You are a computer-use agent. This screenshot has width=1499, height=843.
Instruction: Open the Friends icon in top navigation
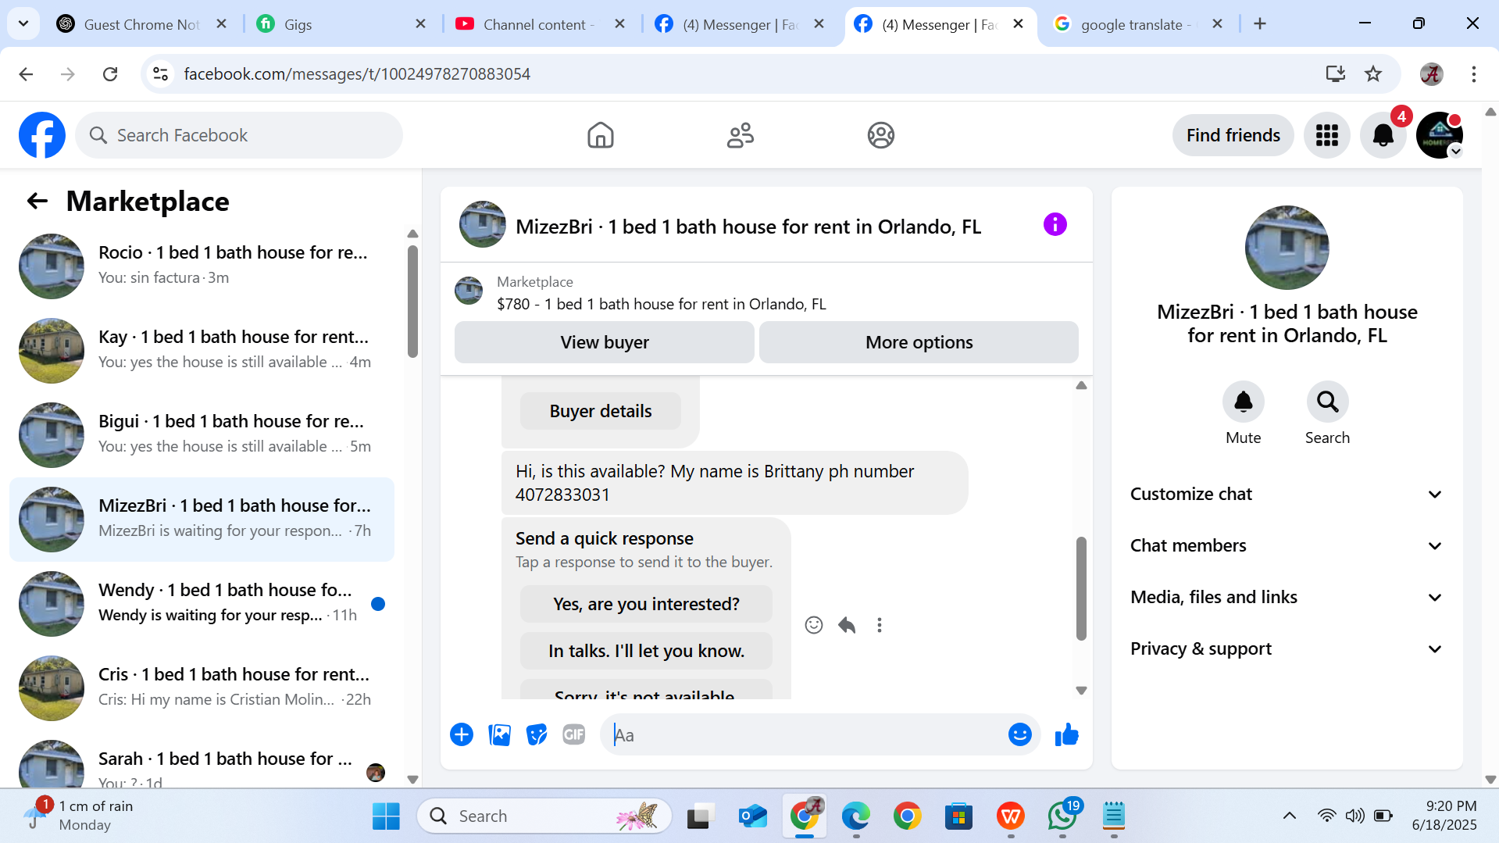coord(740,135)
